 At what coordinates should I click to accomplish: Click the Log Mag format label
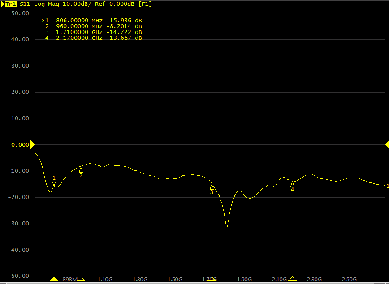pos(47,4)
